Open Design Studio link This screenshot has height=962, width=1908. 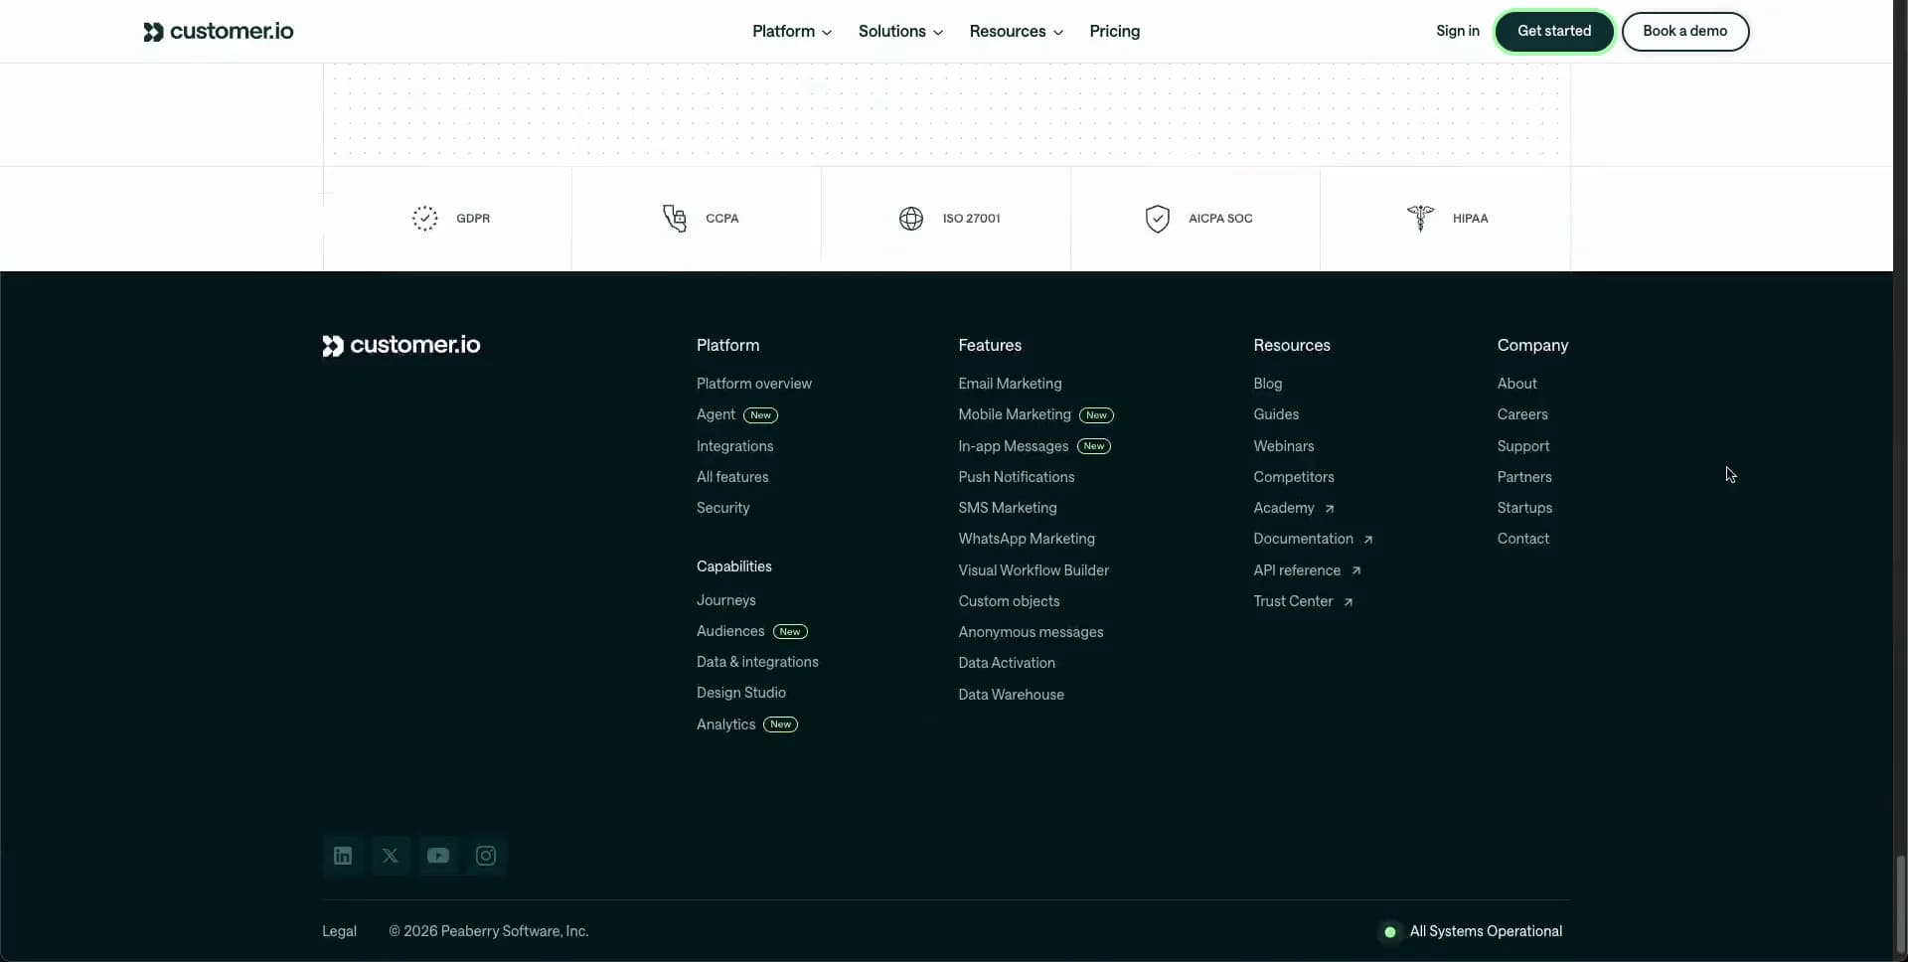point(741,693)
